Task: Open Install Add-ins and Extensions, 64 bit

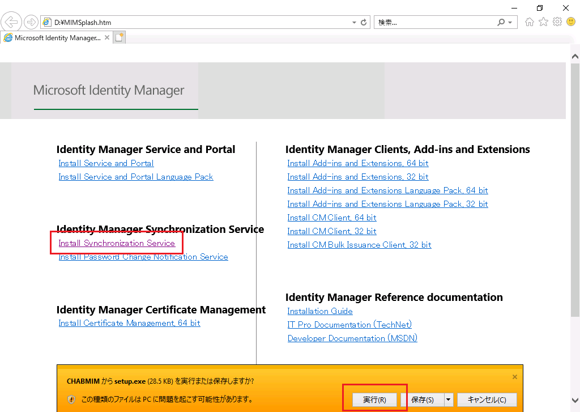Action: click(x=358, y=163)
